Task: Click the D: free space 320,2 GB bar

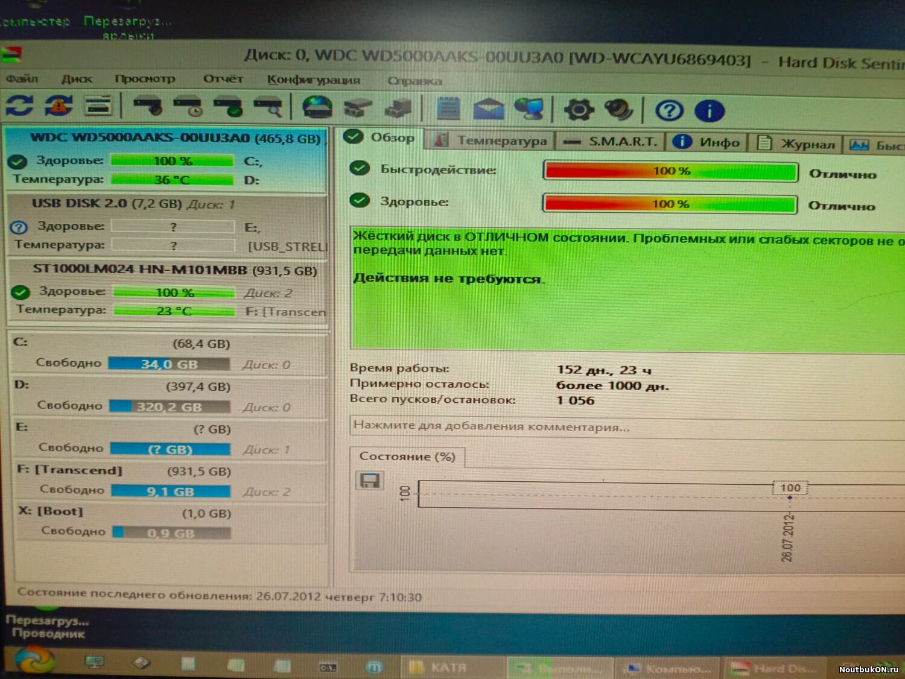Action: click(170, 406)
